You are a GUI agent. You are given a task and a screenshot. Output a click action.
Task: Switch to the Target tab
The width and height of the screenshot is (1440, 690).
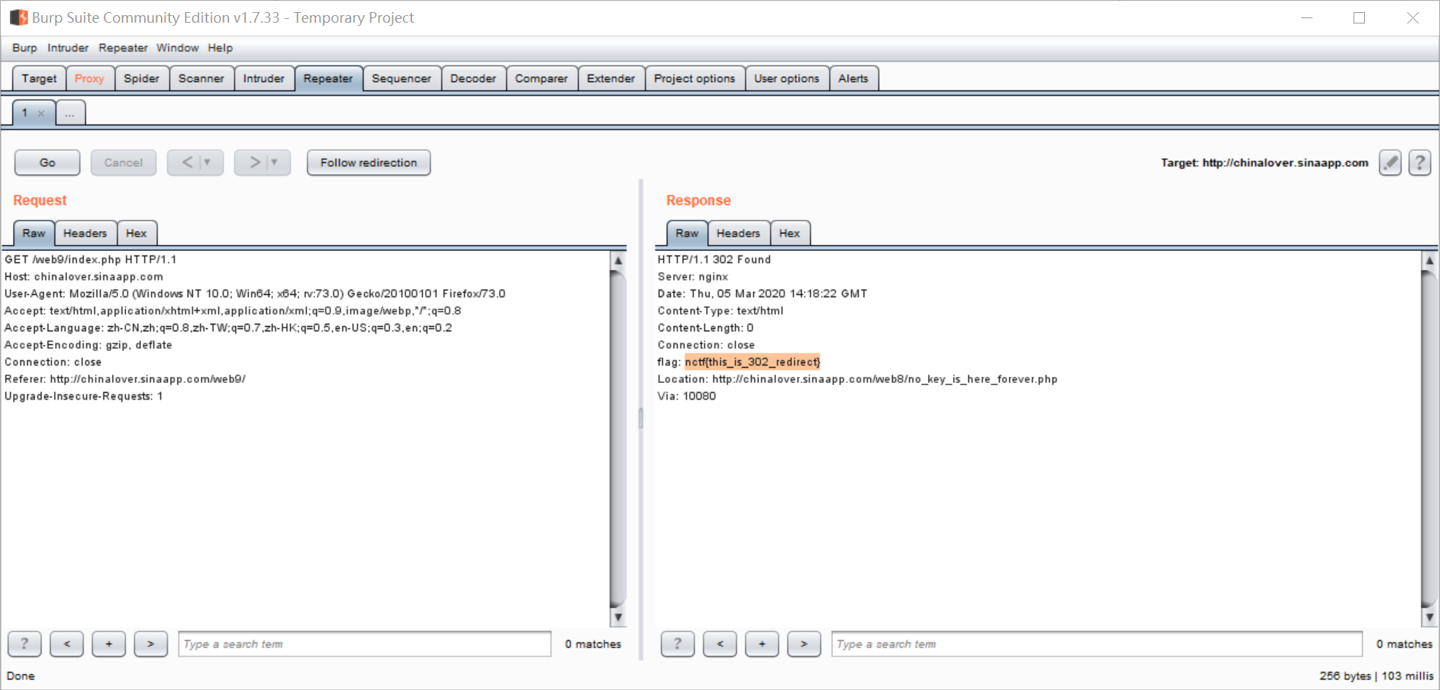(39, 78)
